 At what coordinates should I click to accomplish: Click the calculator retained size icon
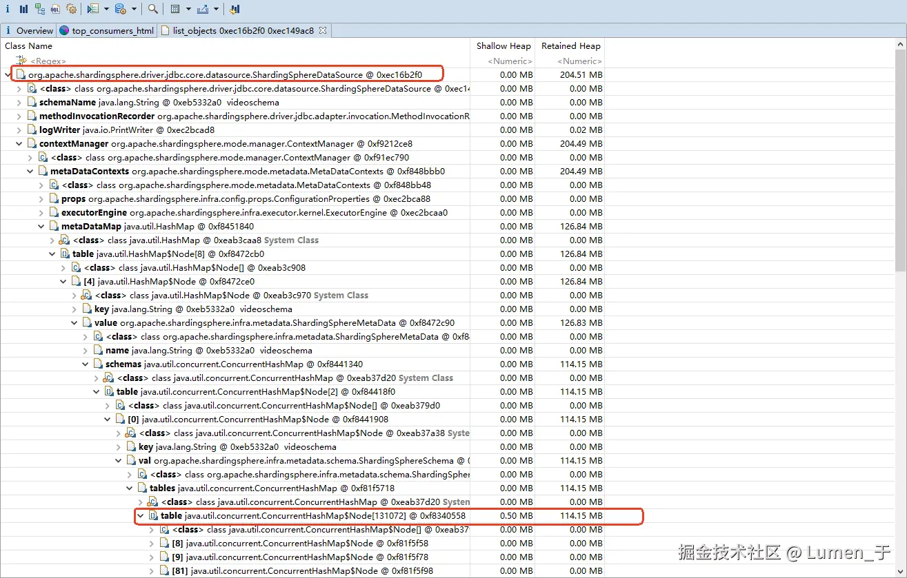coord(175,9)
